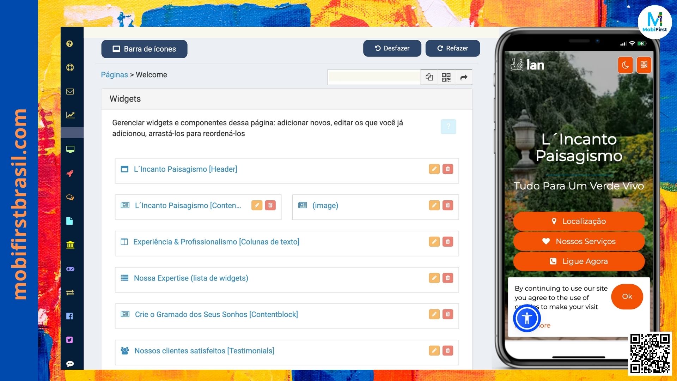The width and height of the screenshot is (677, 381).
Task: Toggle dark mode moon button in phone preview
Action: 625,65
